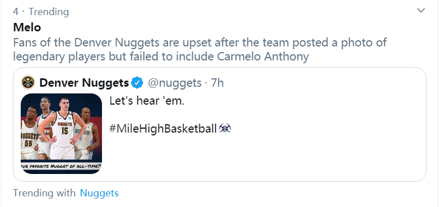Open the Denver Nuggets account name
Screen dimensions: 441x207
tap(84, 83)
